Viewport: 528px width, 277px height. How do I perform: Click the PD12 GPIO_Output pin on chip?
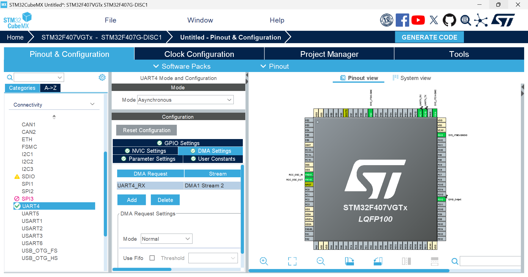coord(441,199)
